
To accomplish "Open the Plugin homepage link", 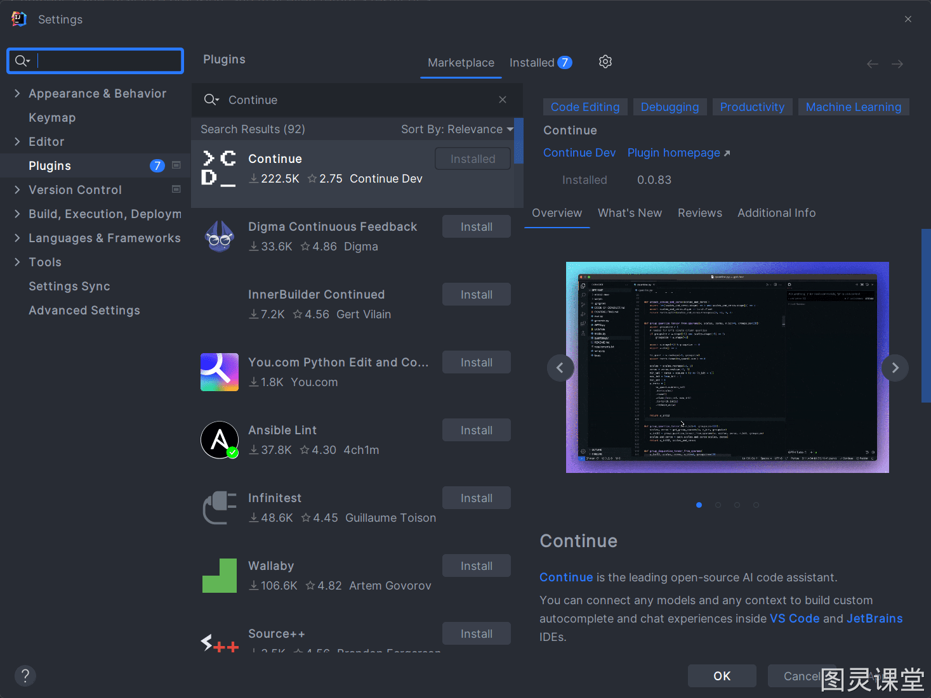I will coord(679,153).
